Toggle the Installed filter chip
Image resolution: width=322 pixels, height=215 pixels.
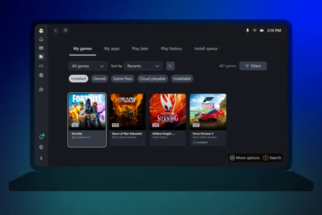(78, 79)
